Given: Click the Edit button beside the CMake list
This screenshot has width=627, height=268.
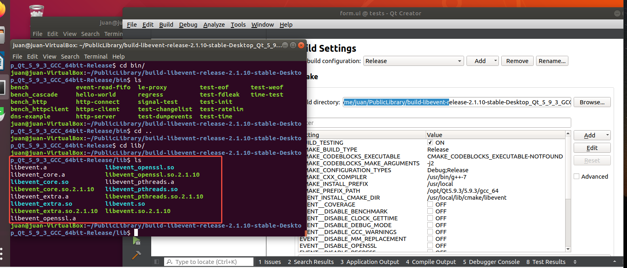Looking at the screenshot, I should (592, 148).
